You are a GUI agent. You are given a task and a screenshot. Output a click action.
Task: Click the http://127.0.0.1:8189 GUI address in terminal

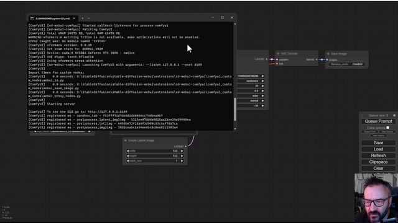[108, 111]
